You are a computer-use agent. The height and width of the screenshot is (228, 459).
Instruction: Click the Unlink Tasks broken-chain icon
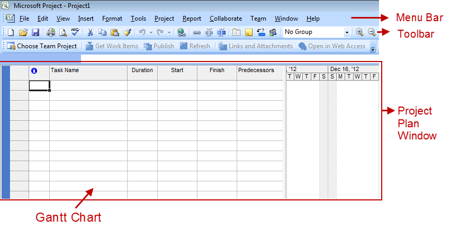coord(209,32)
